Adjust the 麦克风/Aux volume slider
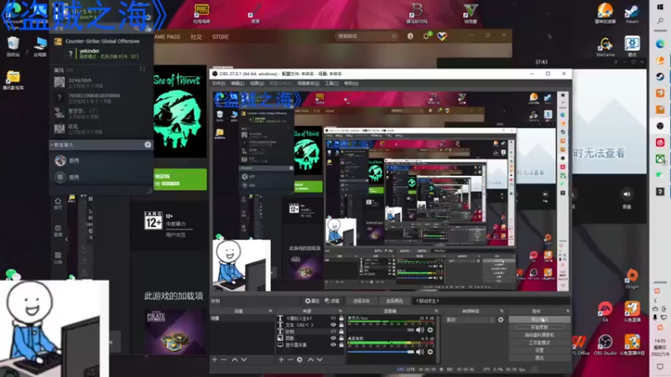Screen dimensions: 671x377 [x=381, y=330]
